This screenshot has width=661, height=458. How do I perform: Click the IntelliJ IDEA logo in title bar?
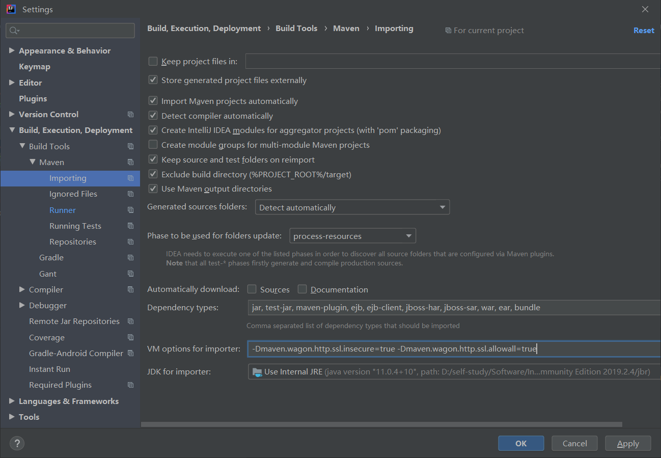coord(11,9)
